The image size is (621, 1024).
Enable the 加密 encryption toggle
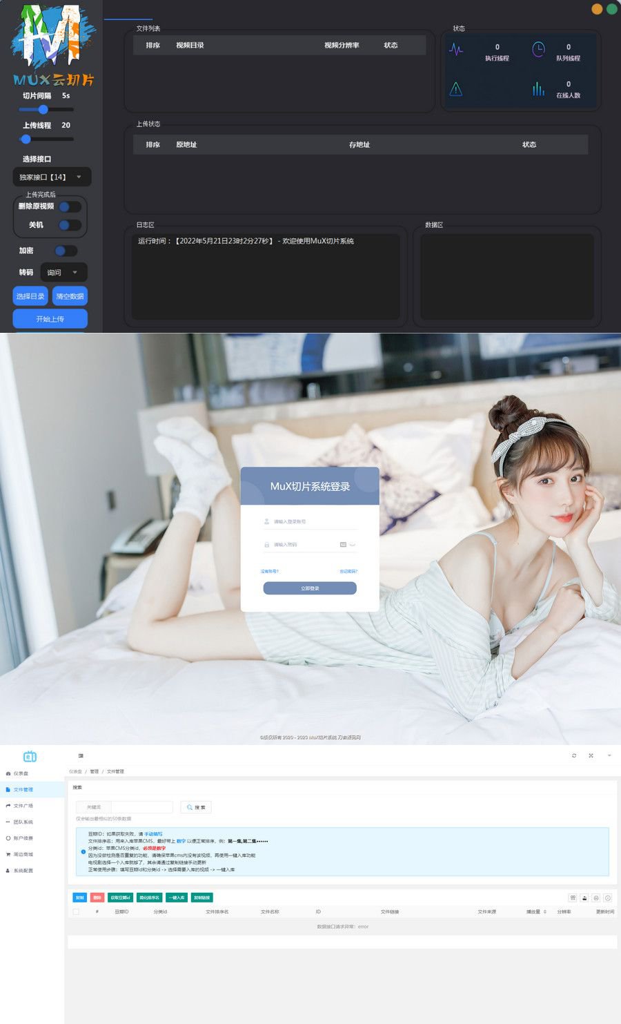[x=68, y=250]
